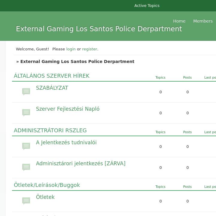216x216 pixels.
Task: Click the breadcrumb forum name
Action: tap(77, 61)
